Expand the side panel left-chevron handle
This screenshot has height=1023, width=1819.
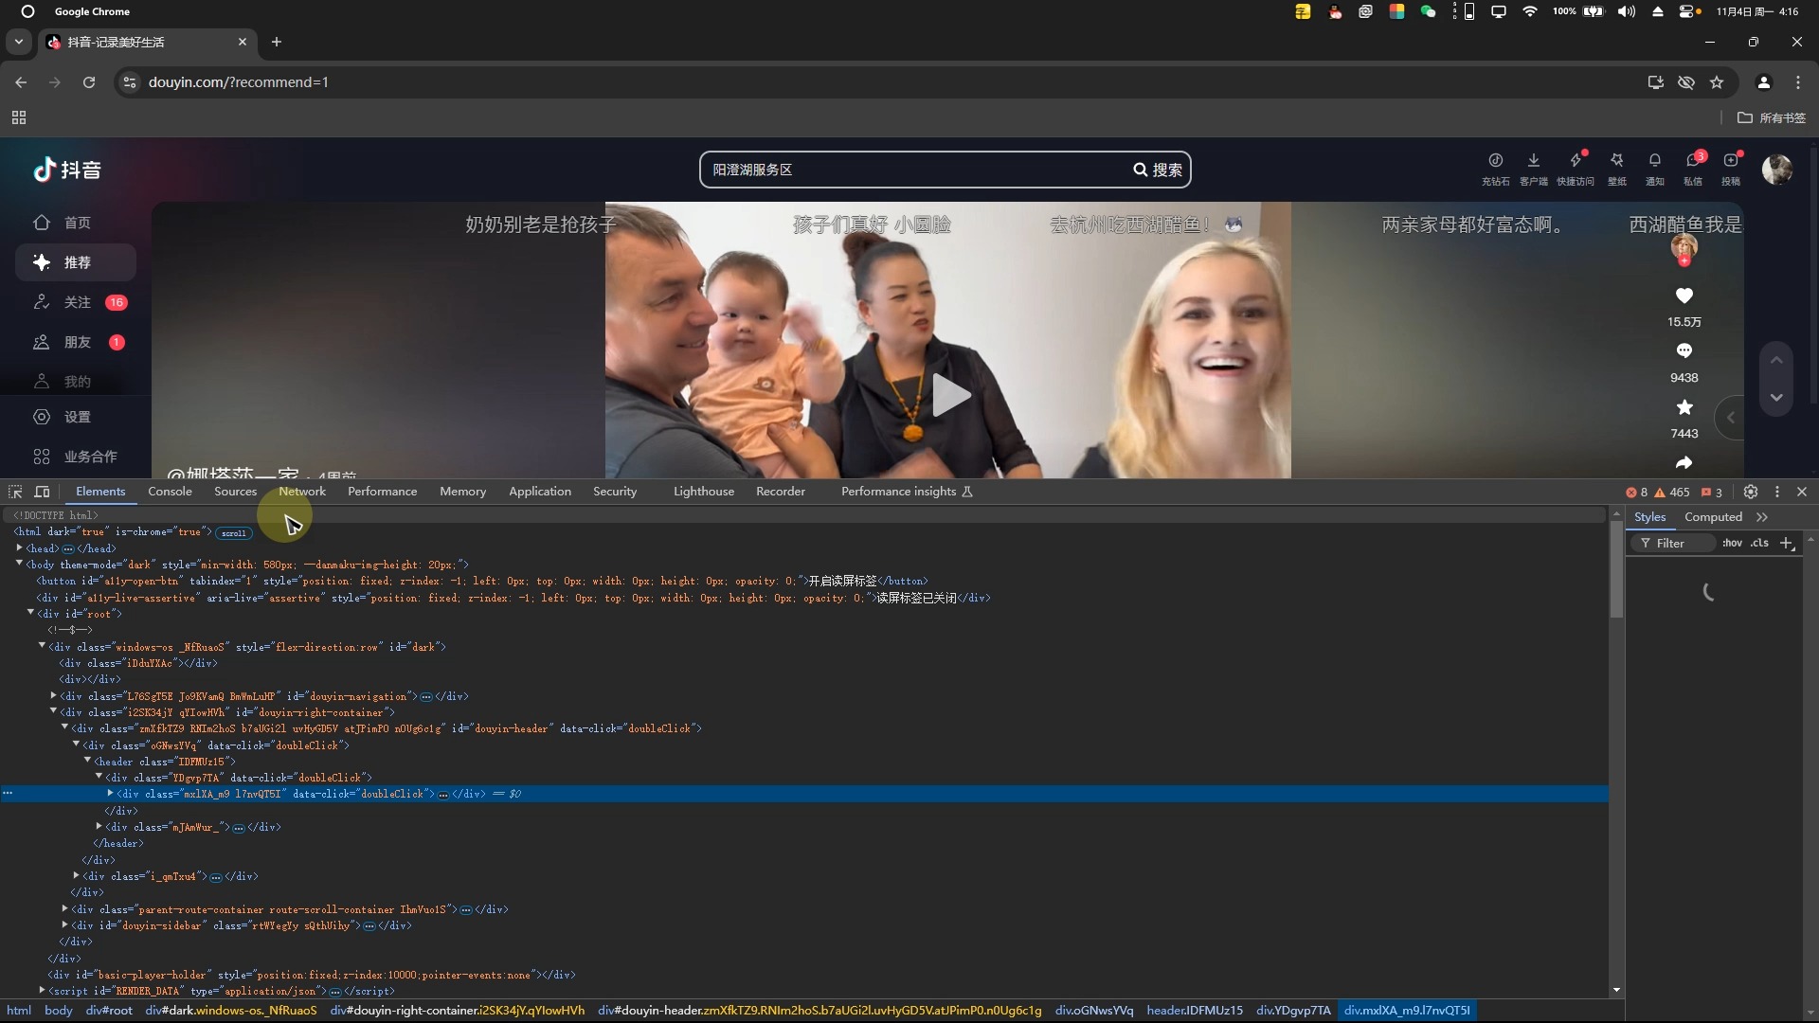(x=1730, y=417)
